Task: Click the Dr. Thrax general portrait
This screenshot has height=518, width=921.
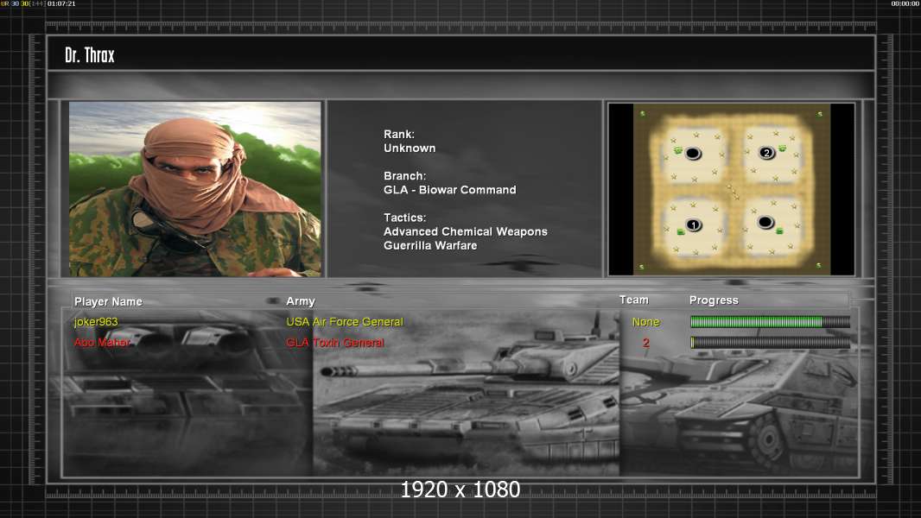Action: click(195, 189)
